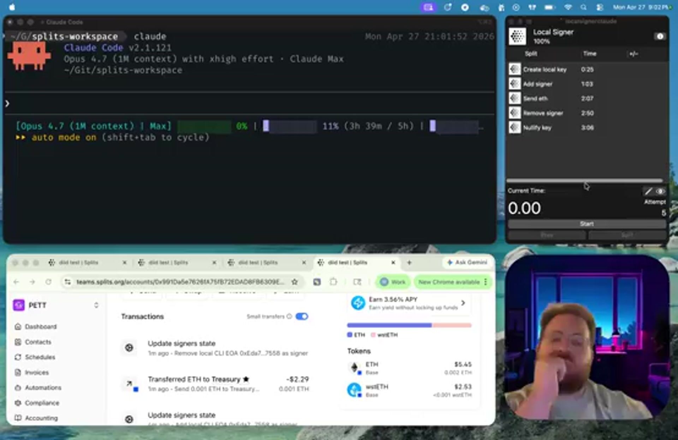Viewport: 678px width, 440px height.
Task: Click the Time column header in Local Signer
Action: coord(589,54)
